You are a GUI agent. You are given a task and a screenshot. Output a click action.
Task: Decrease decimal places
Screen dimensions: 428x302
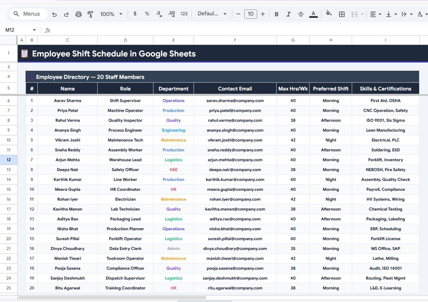[159, 14]
